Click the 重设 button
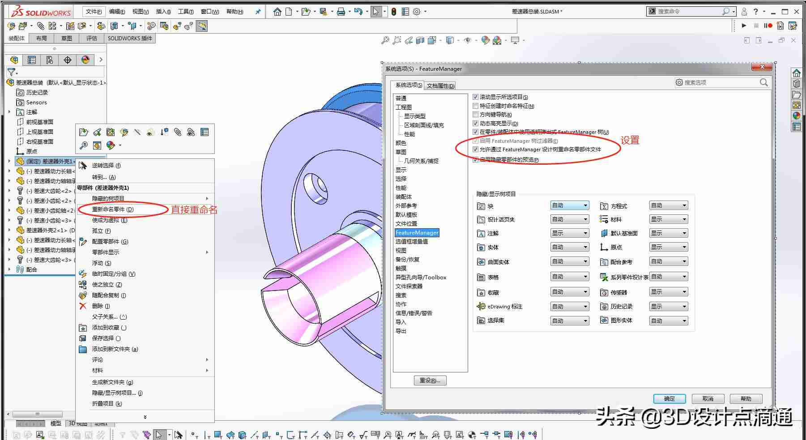 coord(430,380)
